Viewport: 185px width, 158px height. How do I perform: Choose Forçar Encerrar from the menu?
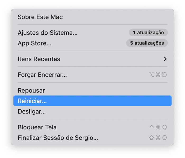tap(42, 75)
